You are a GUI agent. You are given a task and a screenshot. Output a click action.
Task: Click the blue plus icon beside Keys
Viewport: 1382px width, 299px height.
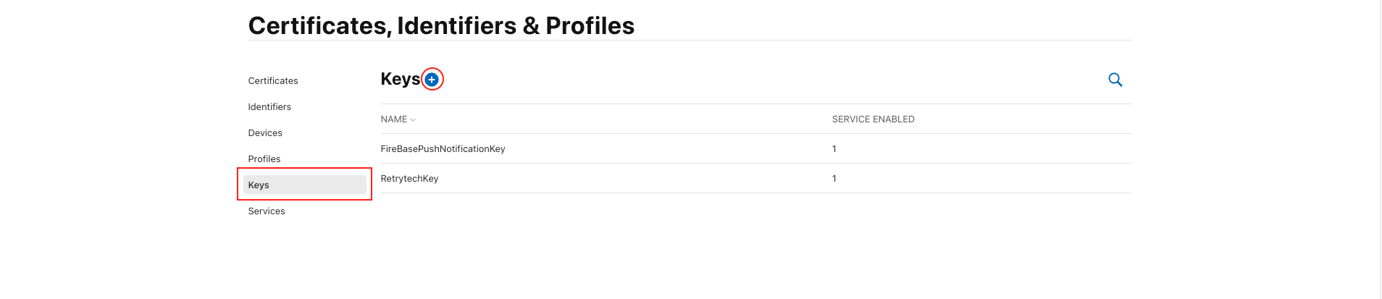(x=432, y=80)
